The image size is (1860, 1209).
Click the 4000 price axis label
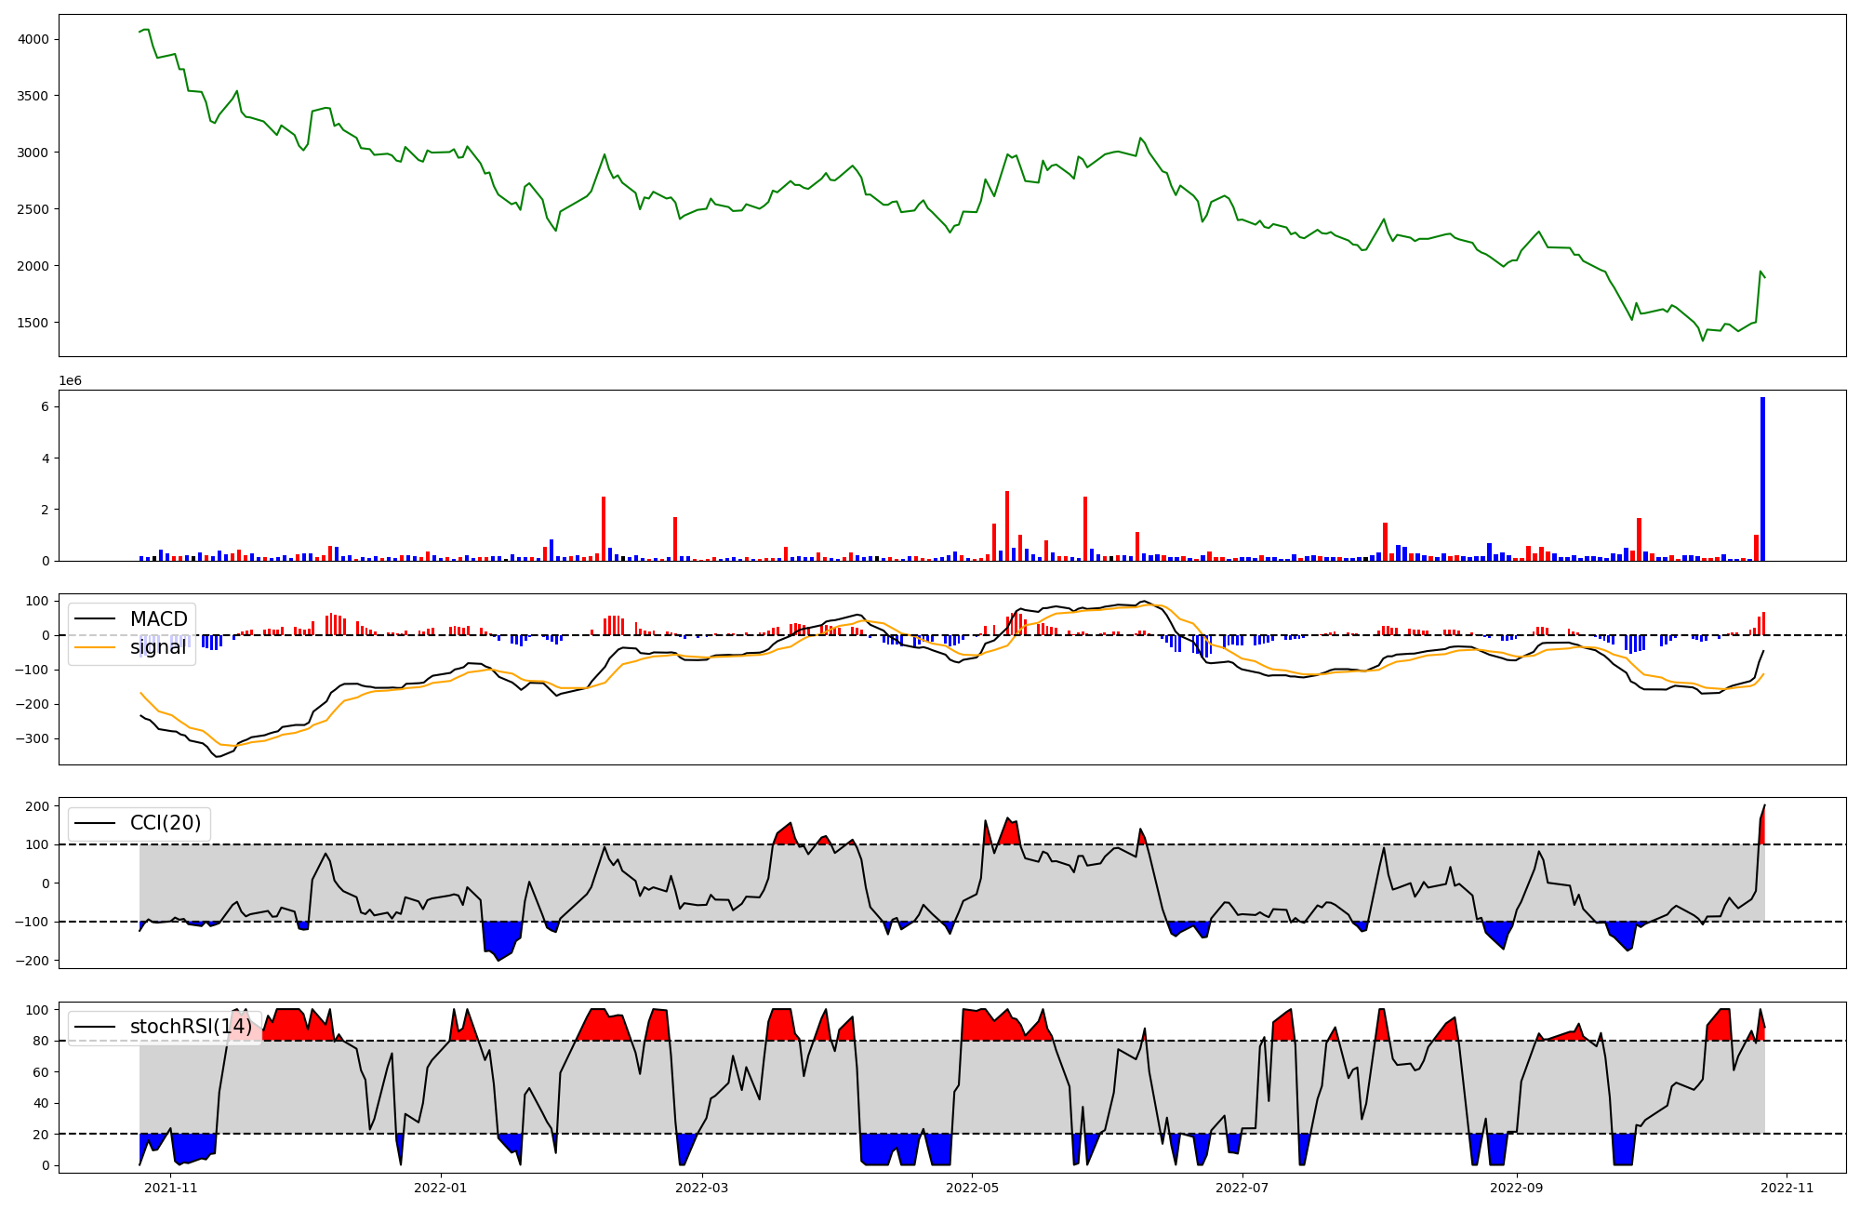coord(33,39)
